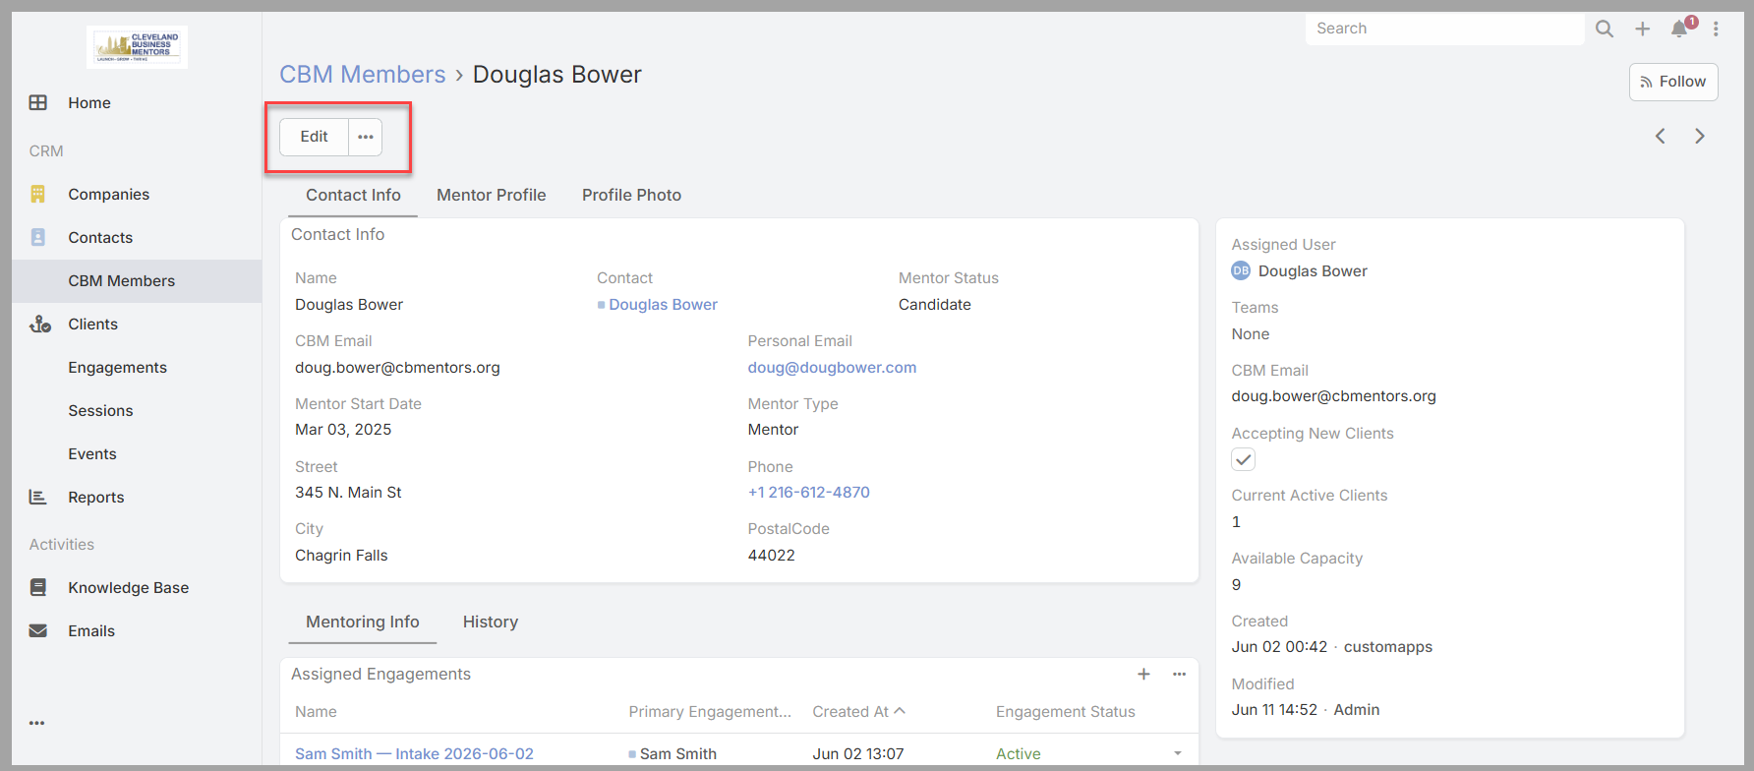Click the Reports chart icon
Image resolution: width=1754 pixels, height=771 pixels.
pyautogui.click(x=38, y=497)
